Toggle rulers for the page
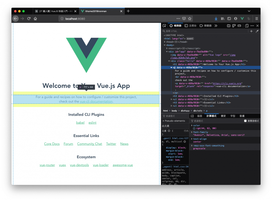Screen dimensions: 272x200 [x=234, y=26]
